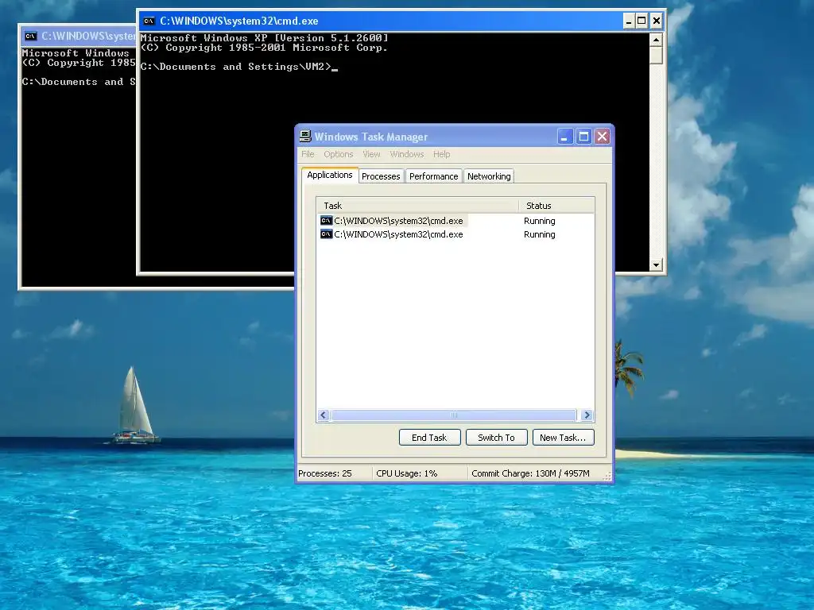Switch to the Processes tab
This screenshot has width=814, height=610.
click(x=381, y=176)
